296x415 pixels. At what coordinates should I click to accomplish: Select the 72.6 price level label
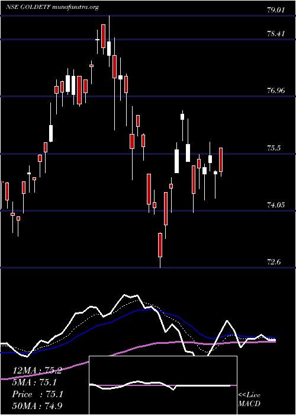tap(274, 262)
